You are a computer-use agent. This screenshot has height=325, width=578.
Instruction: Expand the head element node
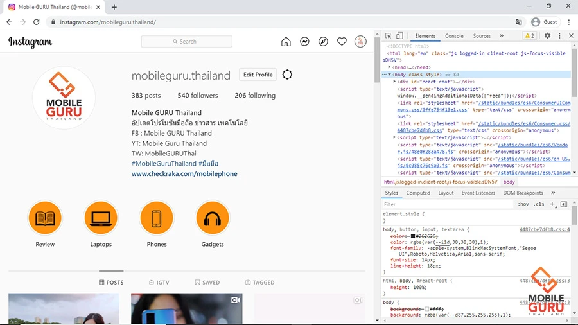390,67
